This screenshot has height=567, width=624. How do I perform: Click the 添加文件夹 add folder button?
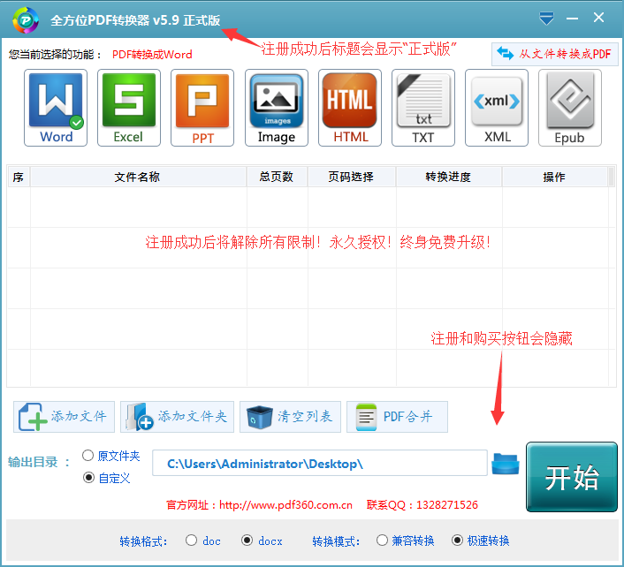click(177, 417)
